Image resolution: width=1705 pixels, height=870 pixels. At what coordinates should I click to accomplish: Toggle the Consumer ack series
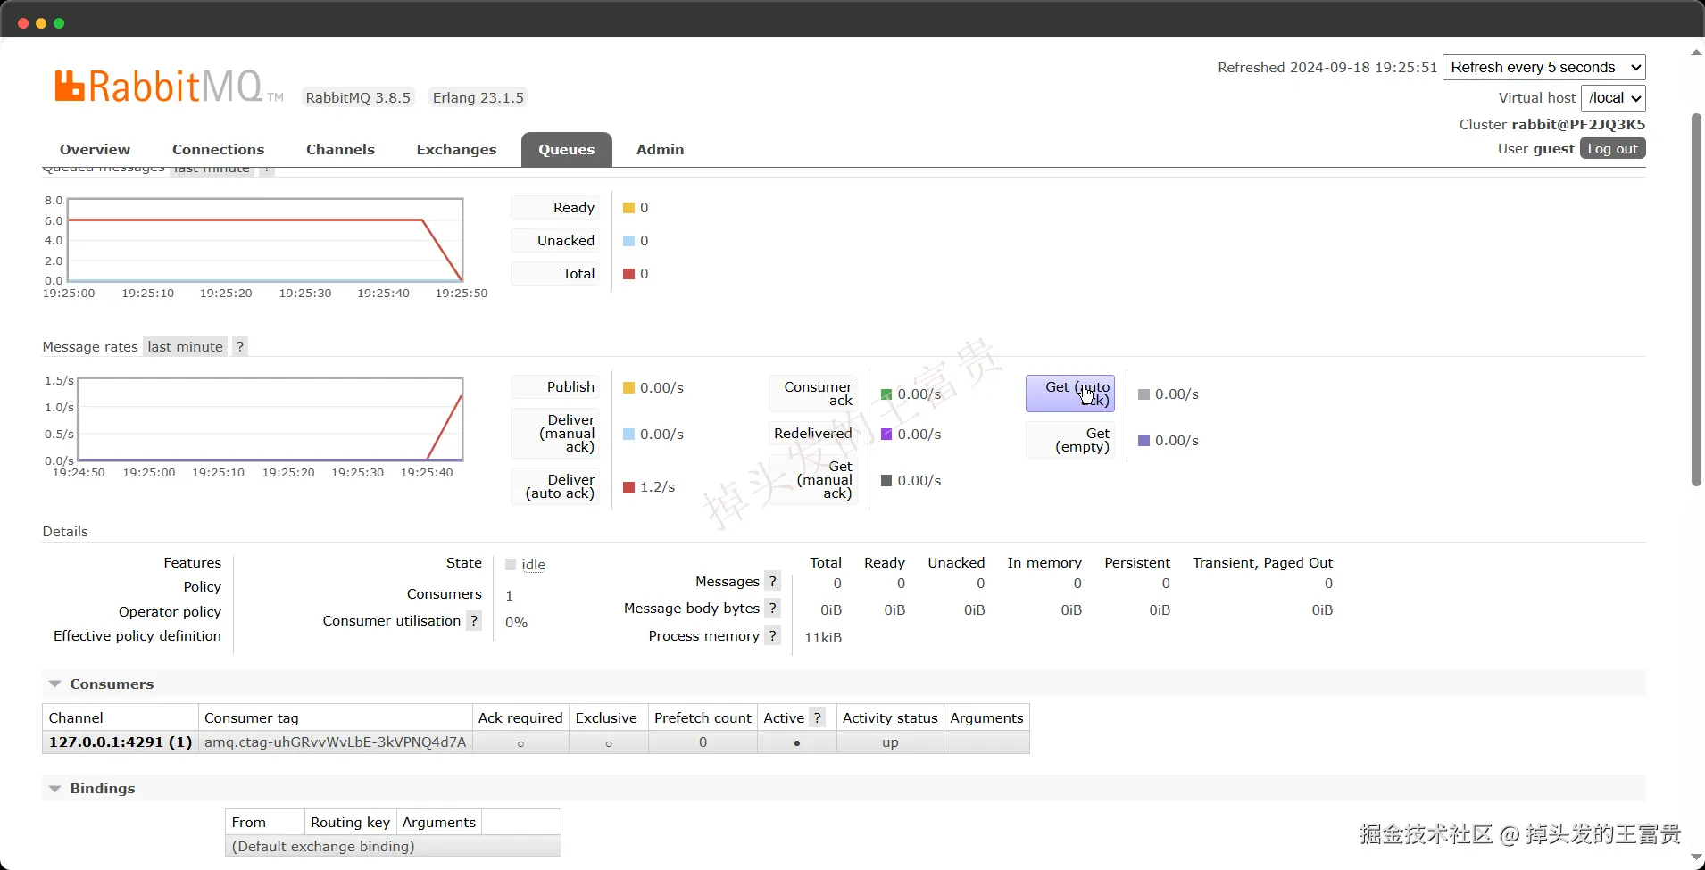point(813,394)
